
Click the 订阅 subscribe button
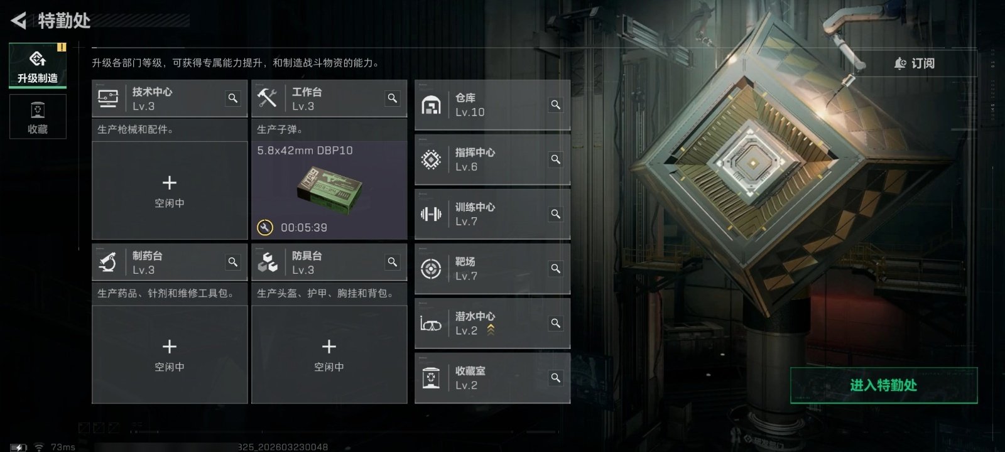pyautogui.click(x=915, y=63)
